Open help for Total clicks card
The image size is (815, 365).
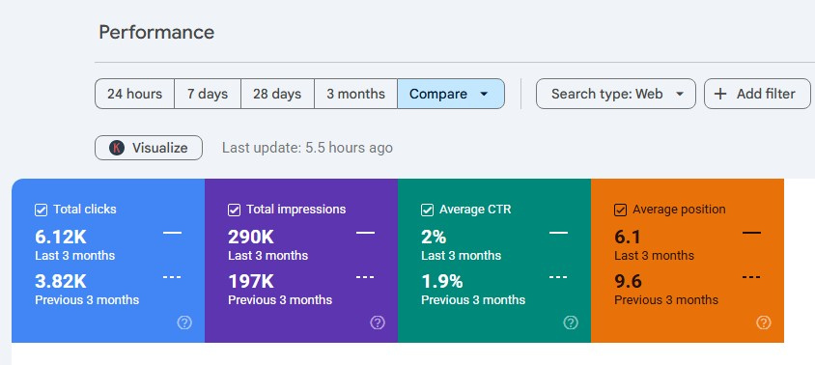184,323
